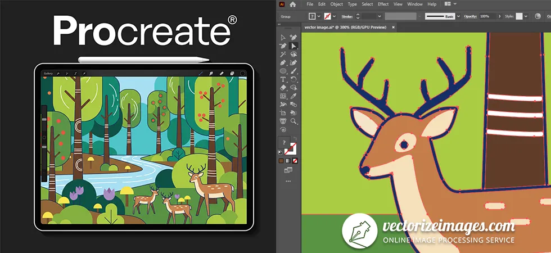Click fill swatch in control bar
This screenshot has width=551, height=253.
pos(312,16)
